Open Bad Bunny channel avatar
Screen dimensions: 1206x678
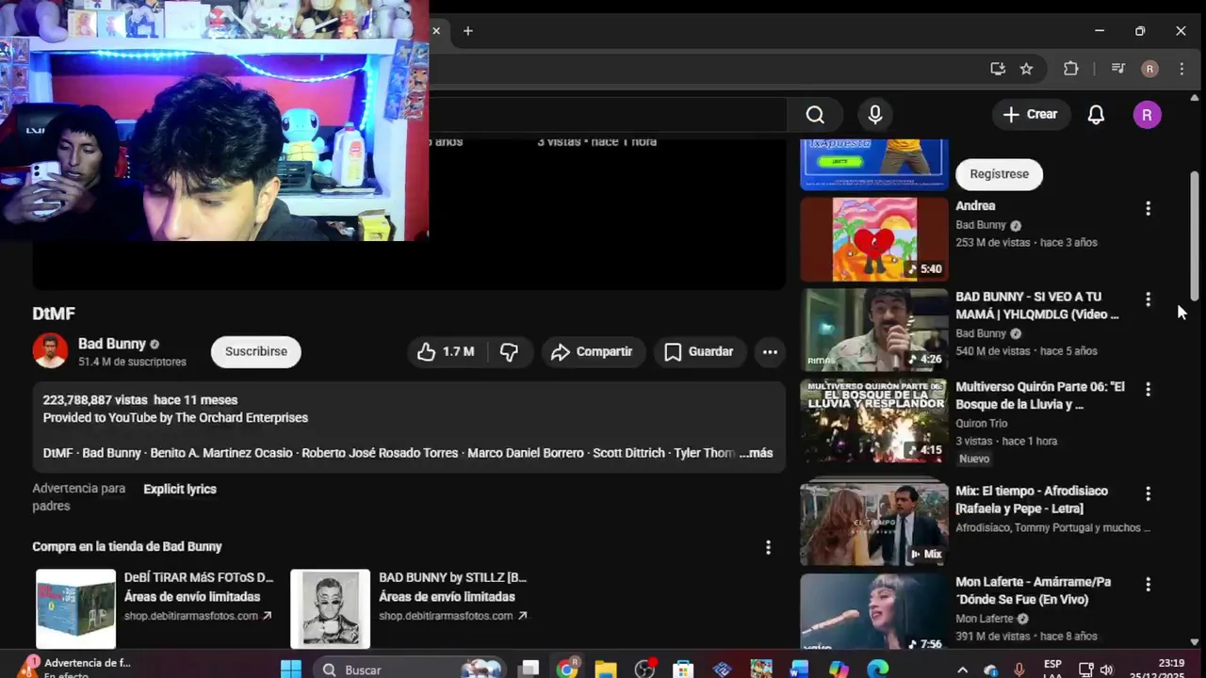click(50, 351)
